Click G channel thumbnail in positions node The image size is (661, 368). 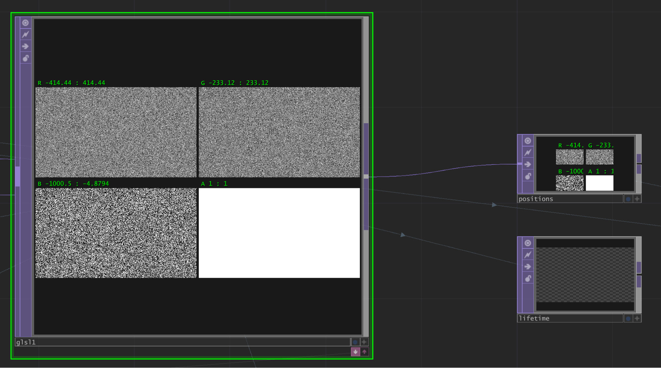tap(599, 157)
